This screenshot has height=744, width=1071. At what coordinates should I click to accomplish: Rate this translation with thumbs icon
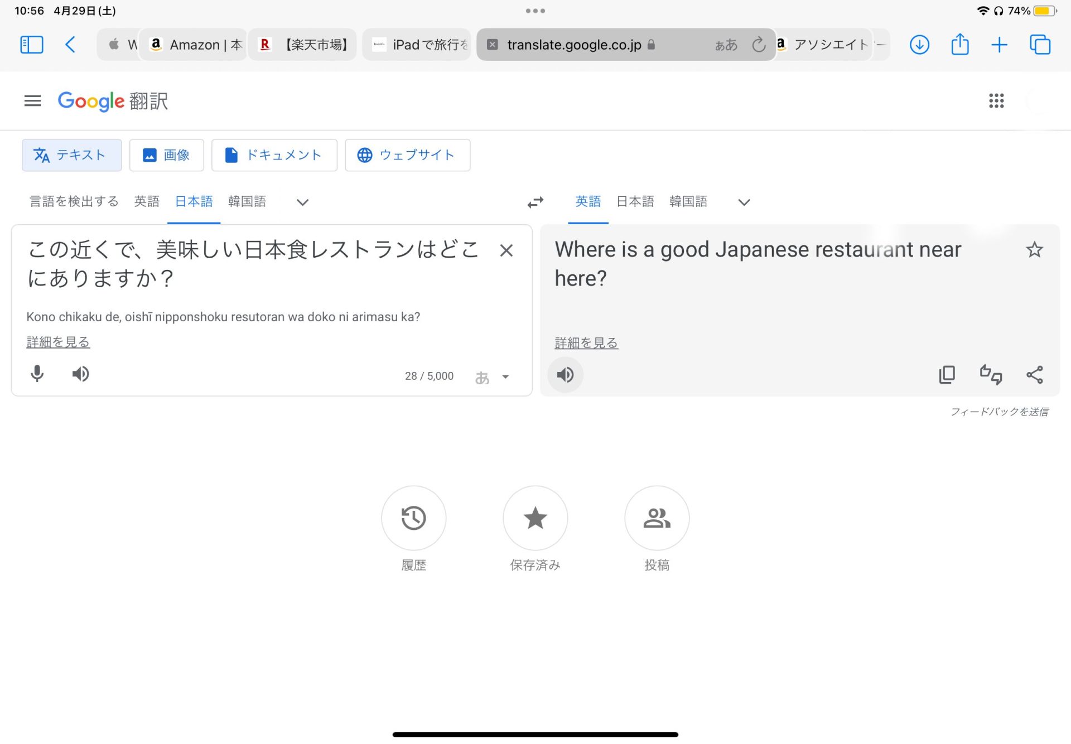point(991,375)
